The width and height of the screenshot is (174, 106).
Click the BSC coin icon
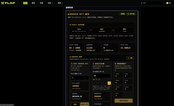(x=167, y=3)
